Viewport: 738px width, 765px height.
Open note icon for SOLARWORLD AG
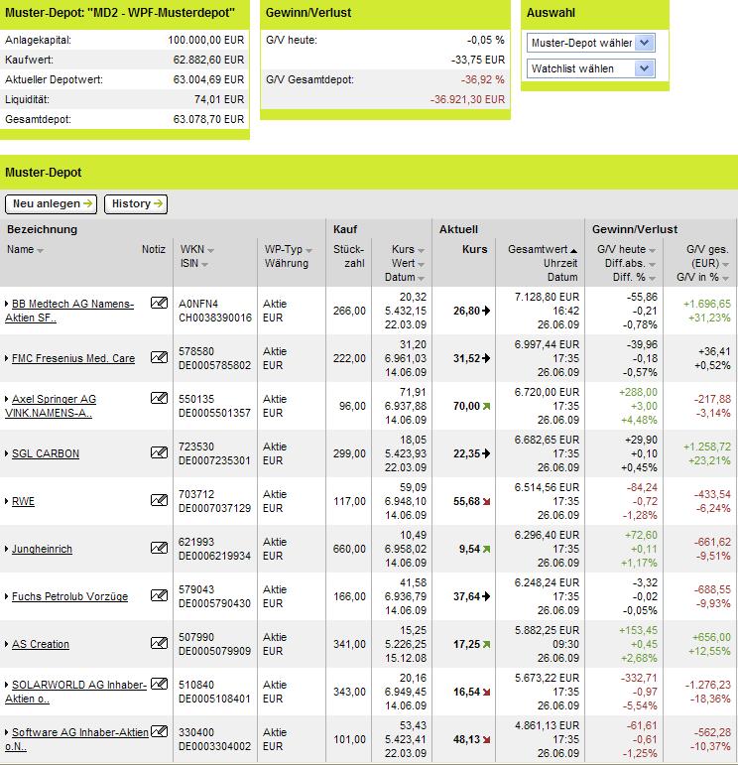(x=159, y=684)
